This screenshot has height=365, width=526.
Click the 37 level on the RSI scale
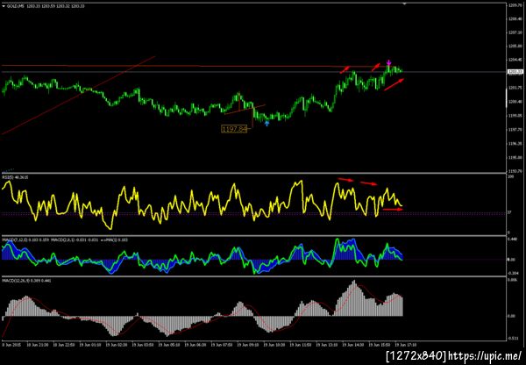tap(510, 212)
